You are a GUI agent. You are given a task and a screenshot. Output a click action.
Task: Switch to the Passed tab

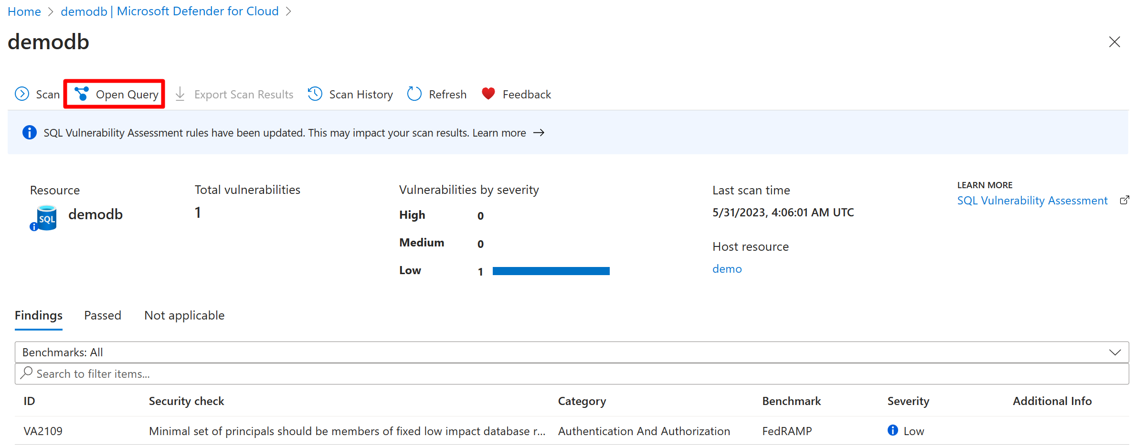click(103, 315)
